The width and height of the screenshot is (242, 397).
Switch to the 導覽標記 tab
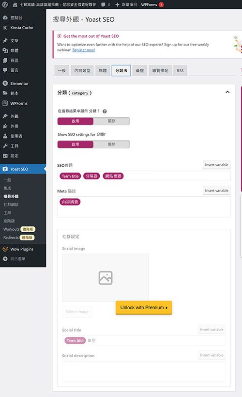point(160,70)
